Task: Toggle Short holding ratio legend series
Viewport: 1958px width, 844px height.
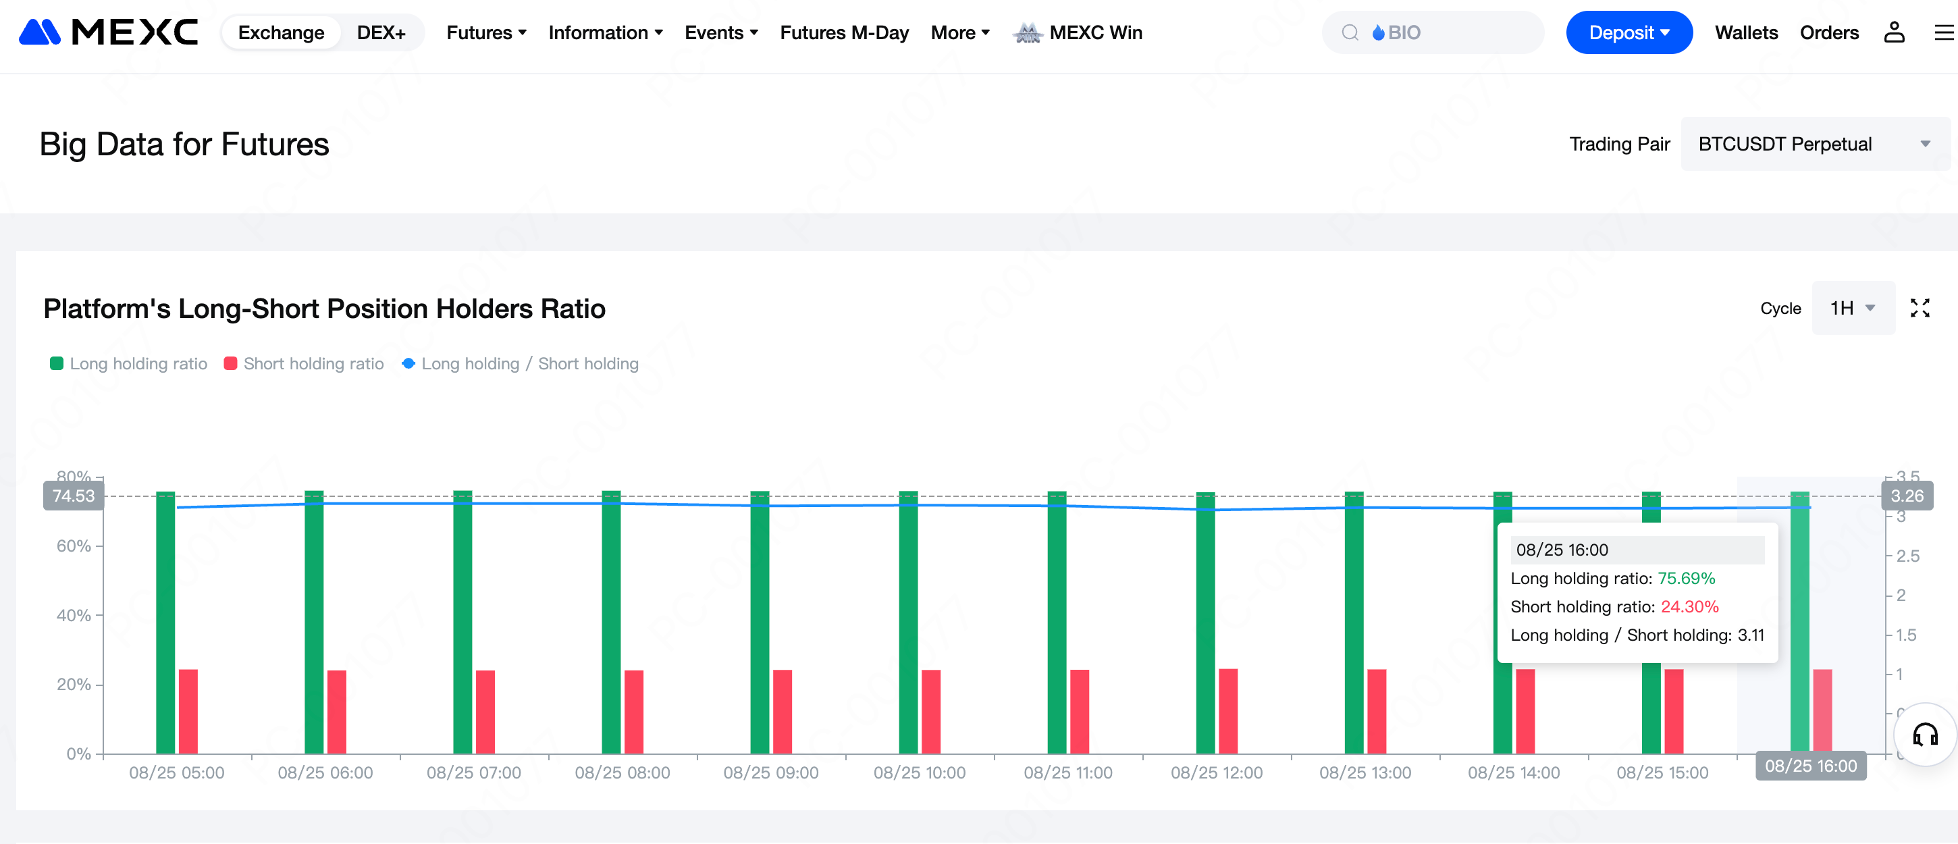Action: pos(304,363)
